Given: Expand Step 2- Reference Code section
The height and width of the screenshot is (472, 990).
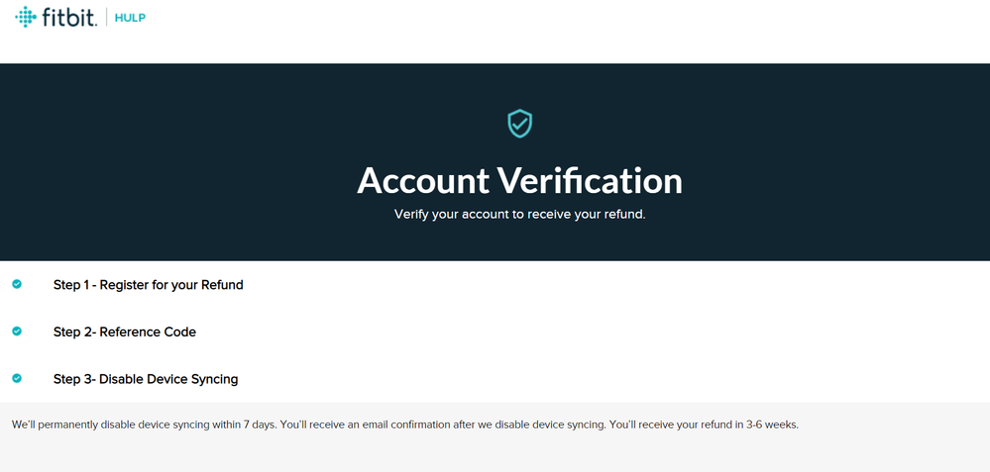Looking at the screenshot, I should (x=124, y=332).
